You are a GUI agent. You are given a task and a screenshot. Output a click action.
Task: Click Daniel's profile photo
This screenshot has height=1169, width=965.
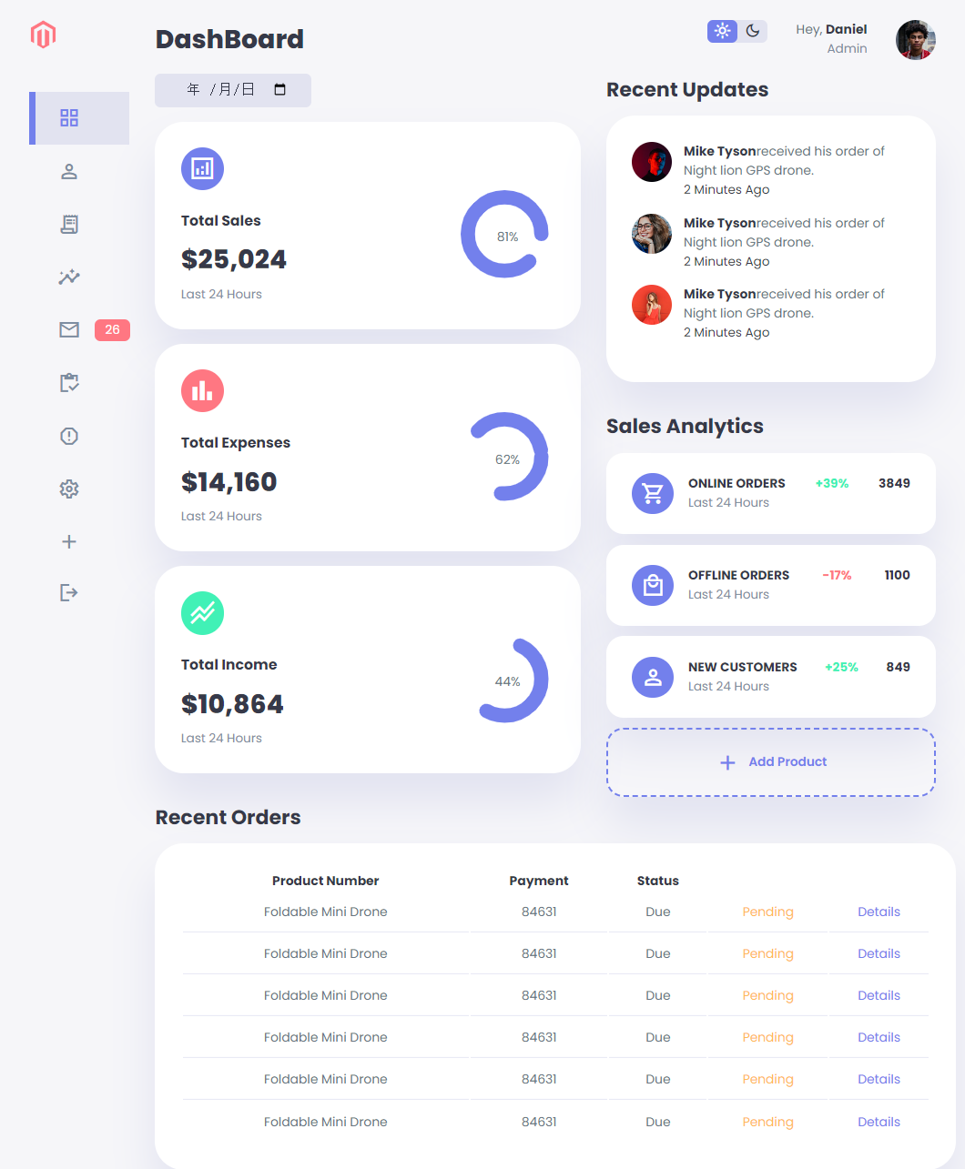pyautogui.click(x=916, y=40)
